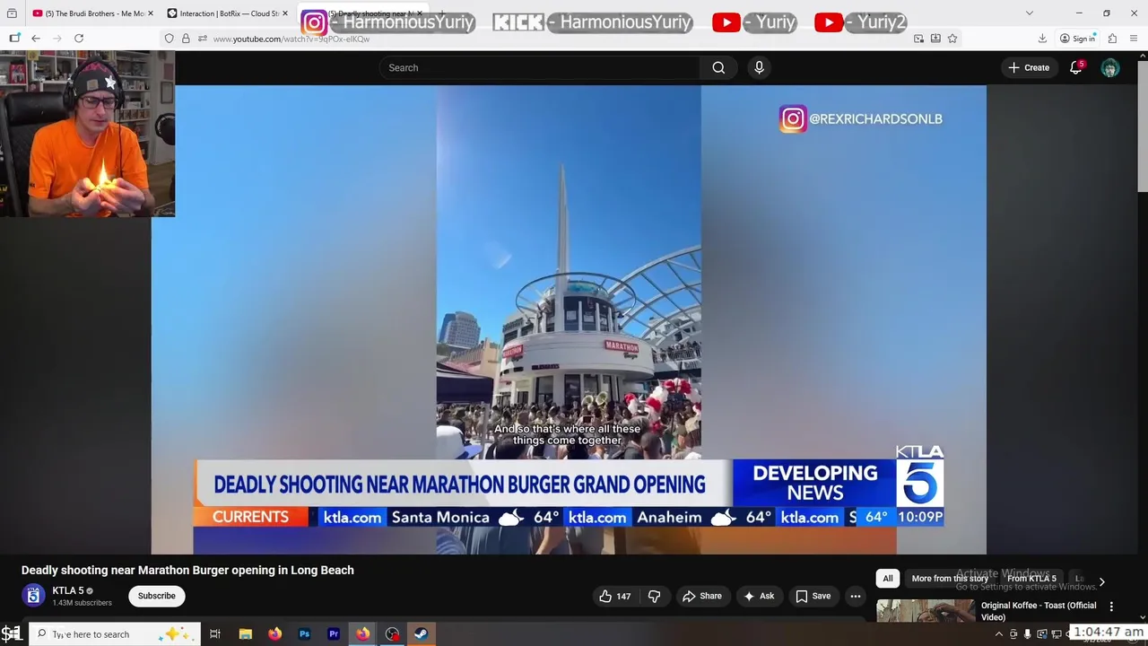Go back with browser back arrow
The height and width of the screenshot is (646, 1148).
35,39
